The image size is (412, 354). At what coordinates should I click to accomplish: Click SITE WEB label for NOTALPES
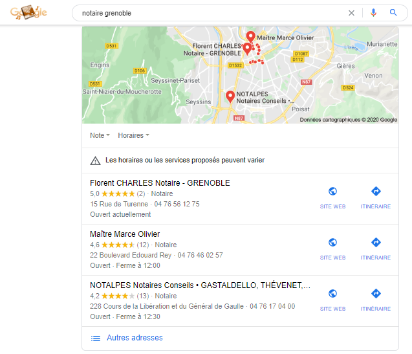tap(332, 309)
